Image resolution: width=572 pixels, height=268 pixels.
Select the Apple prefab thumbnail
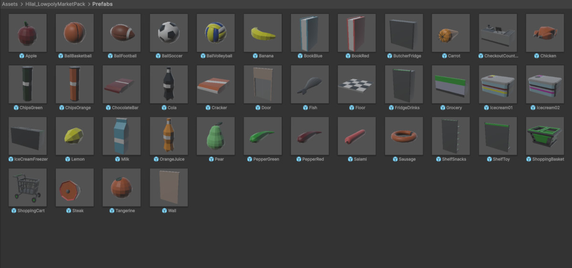tap(28, 33)
